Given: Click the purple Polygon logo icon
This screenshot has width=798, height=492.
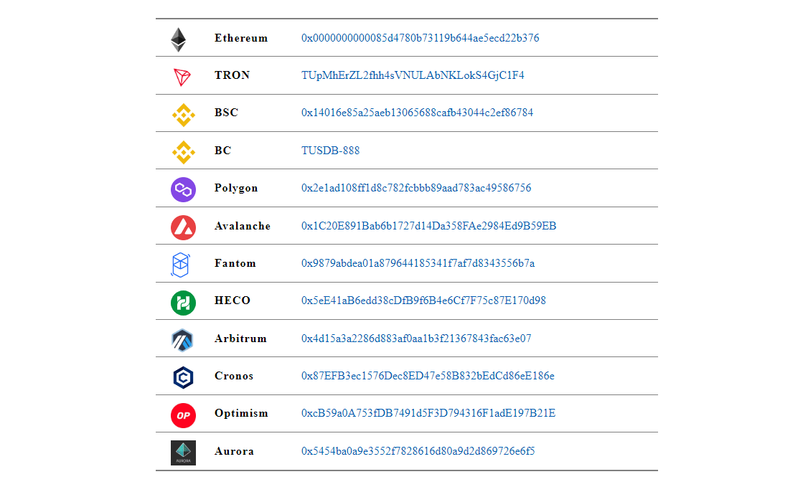Looking at the screenshot, I should 183,189.
